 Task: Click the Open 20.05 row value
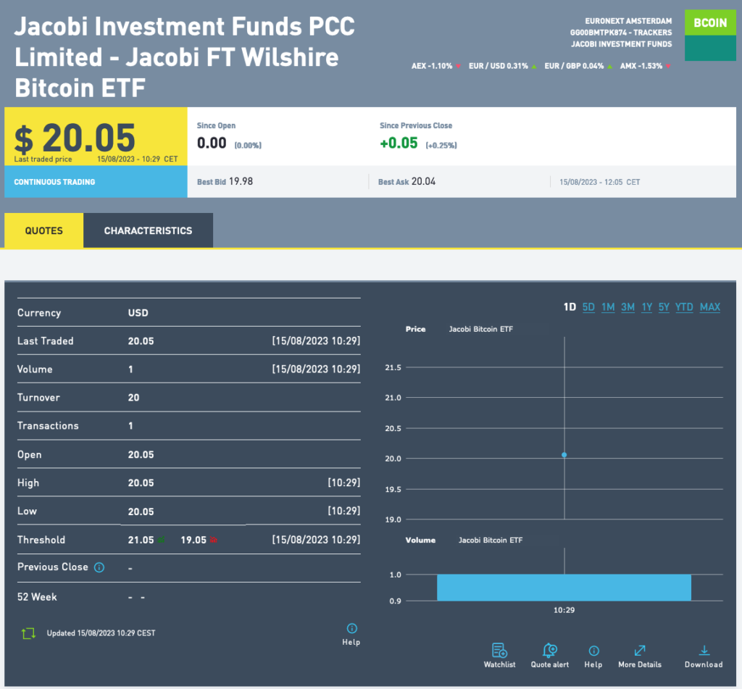141,455
